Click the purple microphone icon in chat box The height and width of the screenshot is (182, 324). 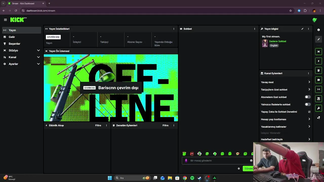[x=186, y=161]
